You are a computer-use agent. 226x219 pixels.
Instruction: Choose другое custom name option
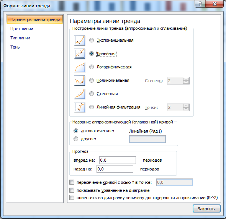click(76, 139)
